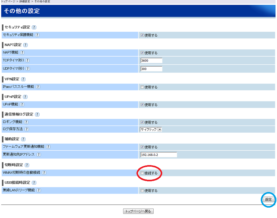This screenshot has width=277, height=218.
Task: Show help for 更新通知先IPアドレス
Action: tap(39, 155)
